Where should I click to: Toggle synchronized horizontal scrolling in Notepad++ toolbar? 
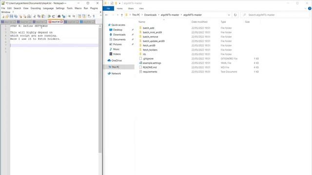point(83,17)
